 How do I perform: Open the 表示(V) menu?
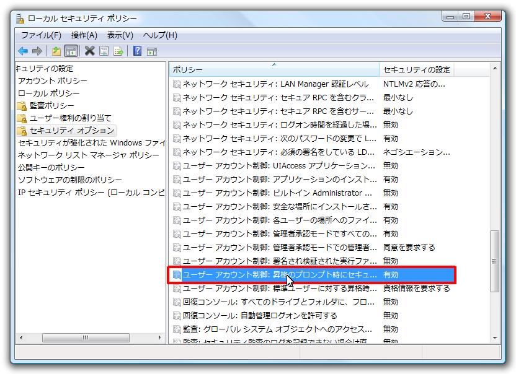point(120,35)
